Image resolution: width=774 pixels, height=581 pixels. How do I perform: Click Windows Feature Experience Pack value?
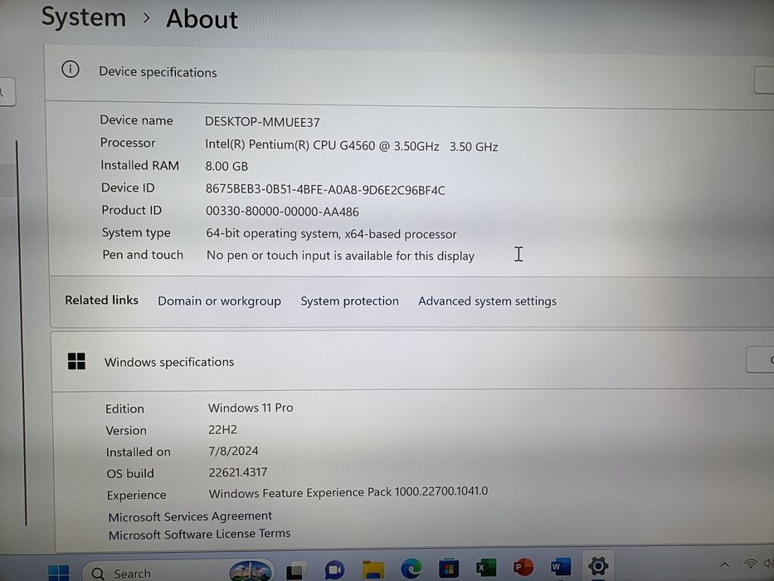point(348,492)
